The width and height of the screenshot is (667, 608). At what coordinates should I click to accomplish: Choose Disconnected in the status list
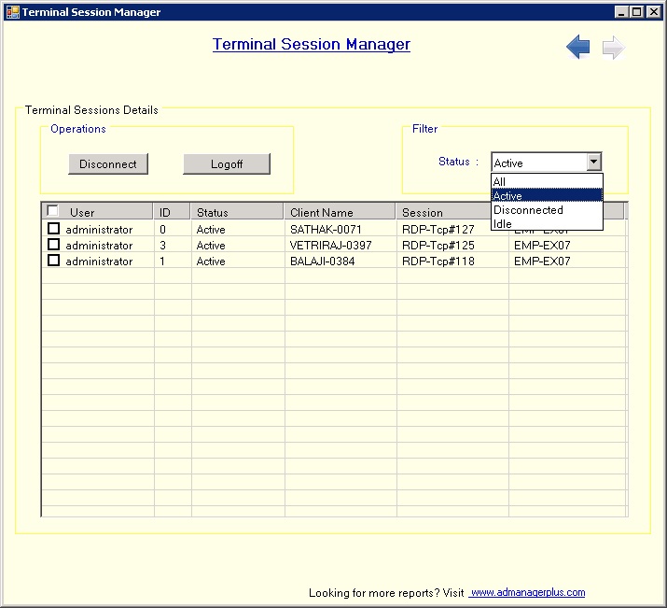[547, 210]
